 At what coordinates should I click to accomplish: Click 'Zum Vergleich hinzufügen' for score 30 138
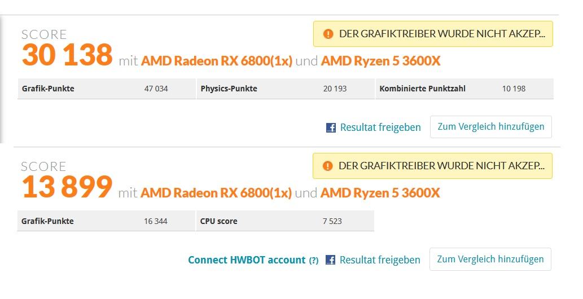[x=491, y=127]
